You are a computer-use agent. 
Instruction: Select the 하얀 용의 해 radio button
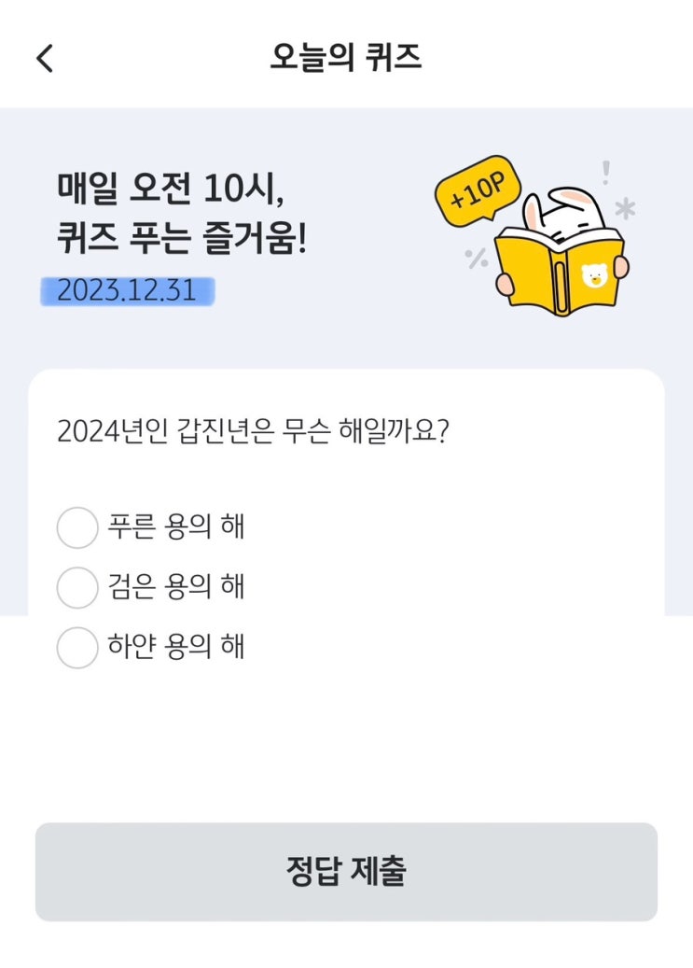pos(77,648)
